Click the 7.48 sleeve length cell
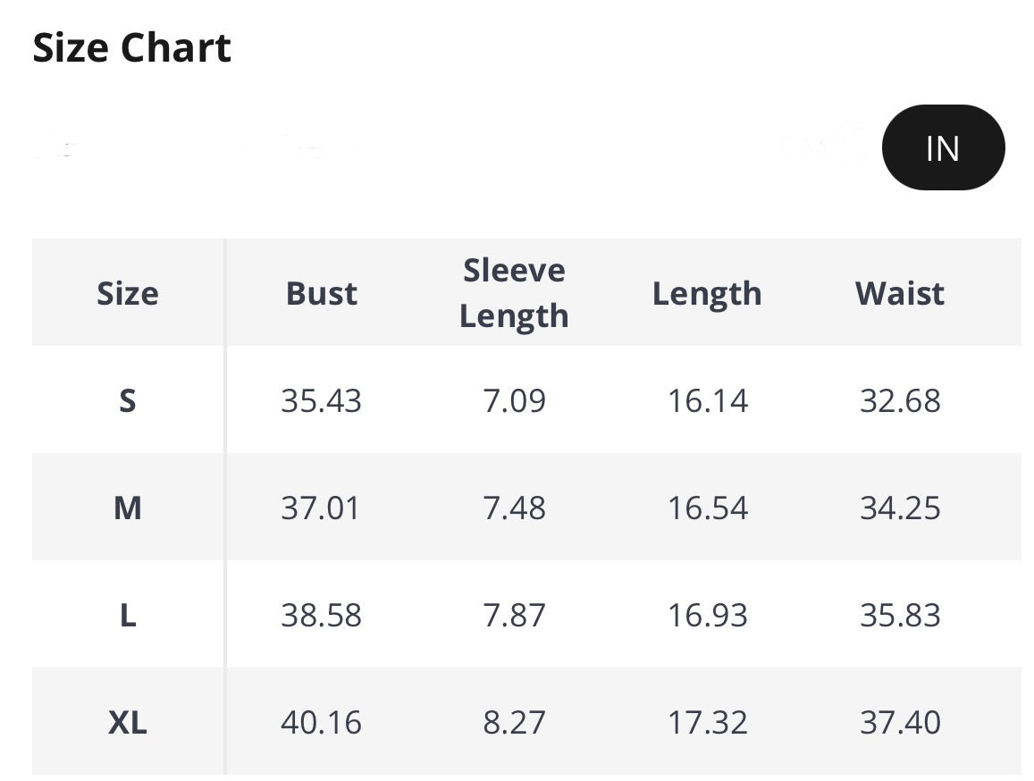The height and width of the screenshot is (781, 1034). click(x=514, y=508)
